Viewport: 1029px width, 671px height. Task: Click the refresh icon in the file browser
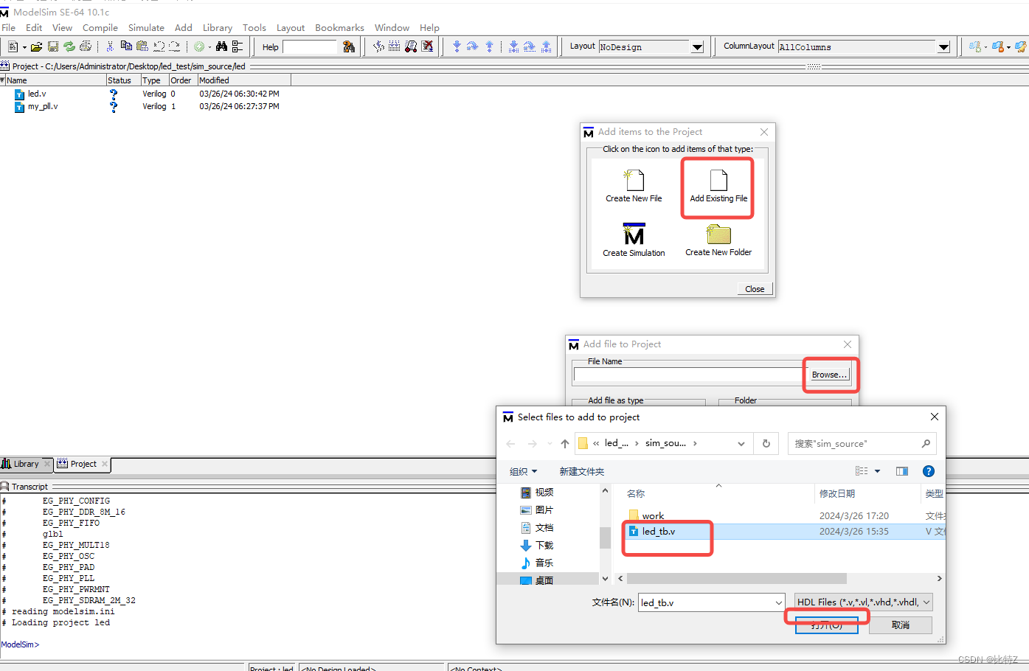[766, 443]
